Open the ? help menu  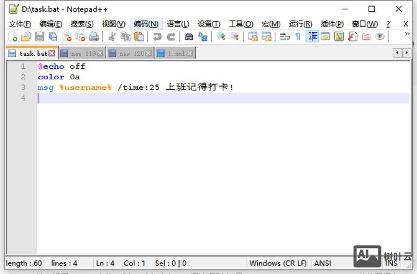point(388,24)
